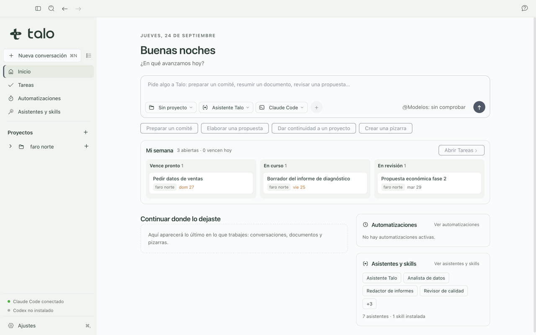
Task: Add item to faro norte project
Action: [86, 147]
